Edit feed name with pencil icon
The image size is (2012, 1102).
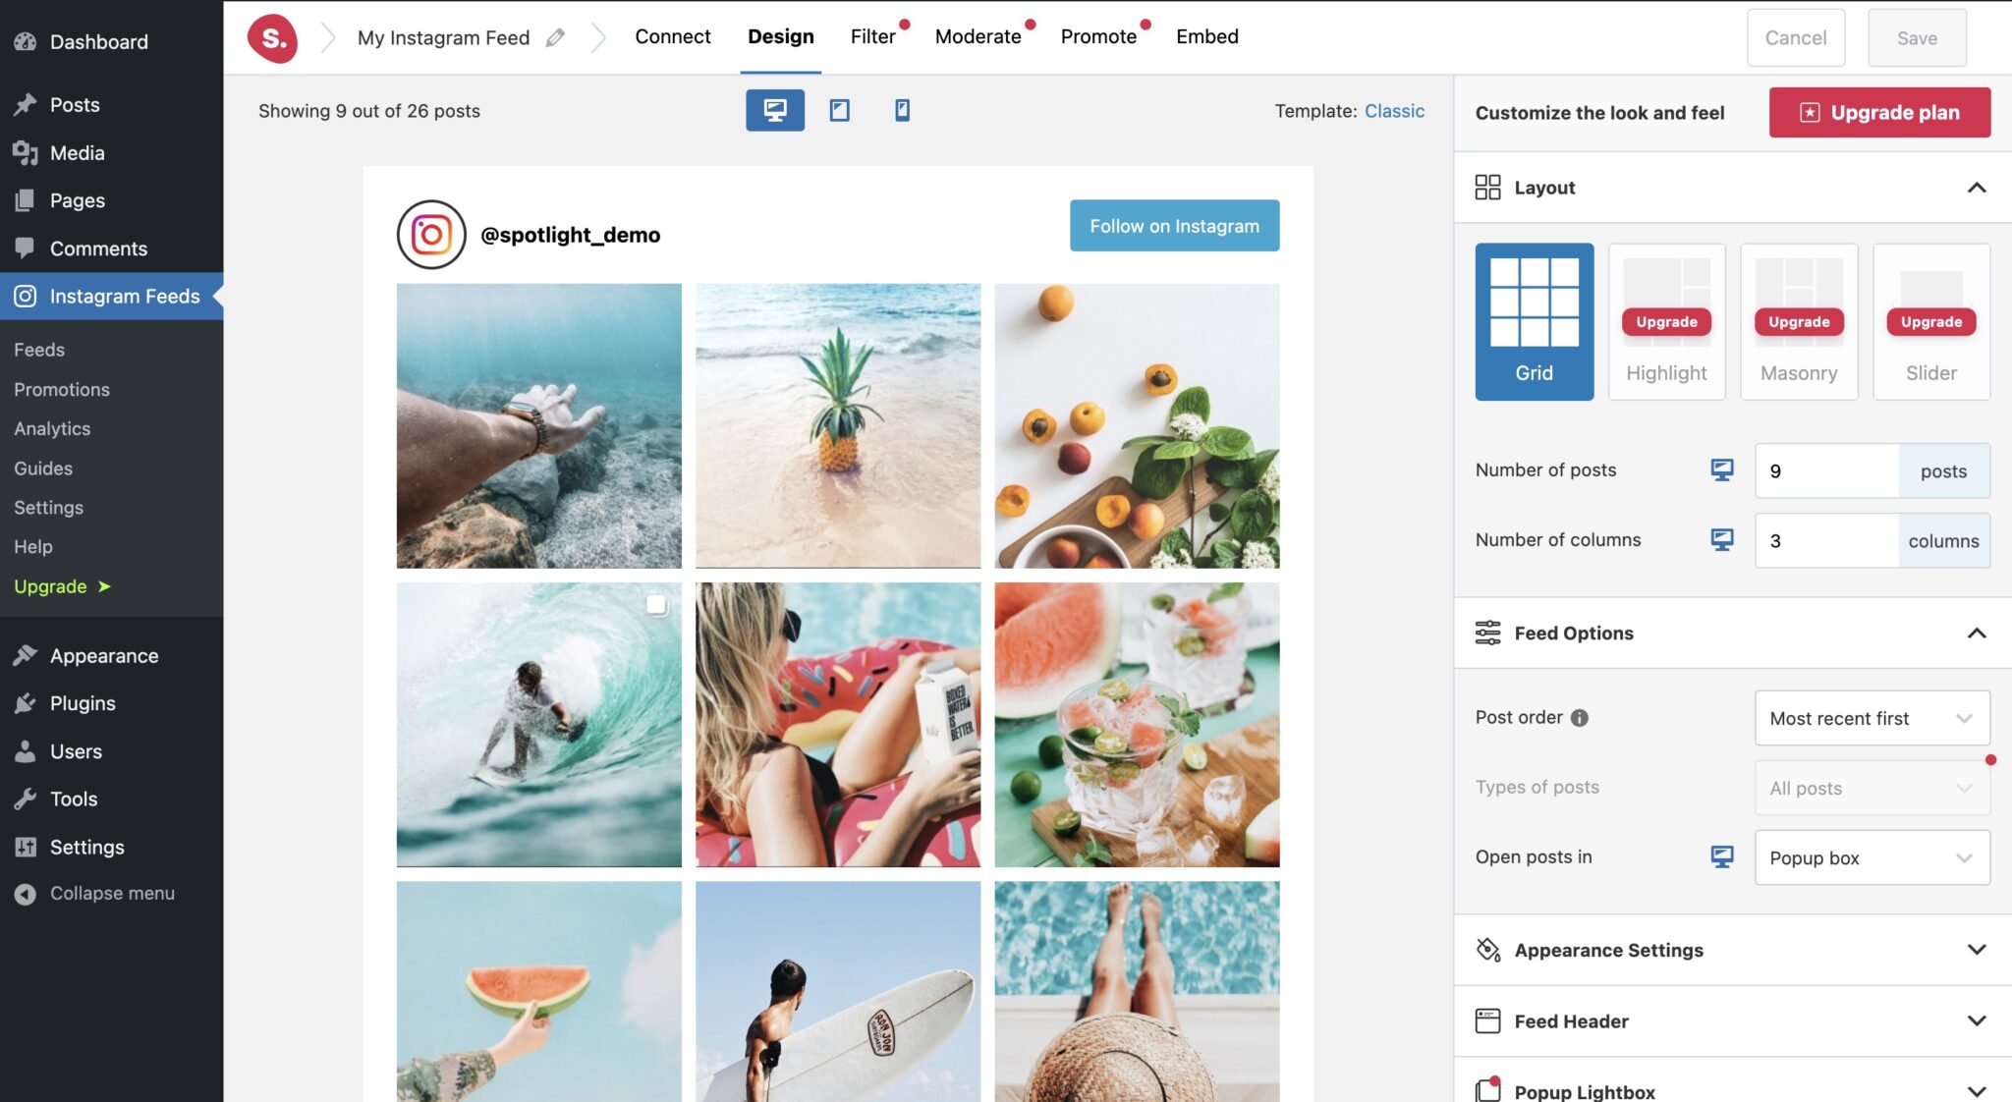[555, 37]
